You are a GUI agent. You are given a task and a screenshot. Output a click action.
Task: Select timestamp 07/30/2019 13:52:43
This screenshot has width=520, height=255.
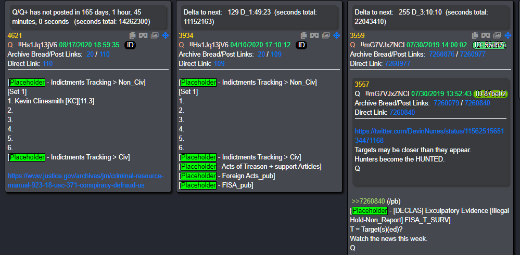coord(441,94)
